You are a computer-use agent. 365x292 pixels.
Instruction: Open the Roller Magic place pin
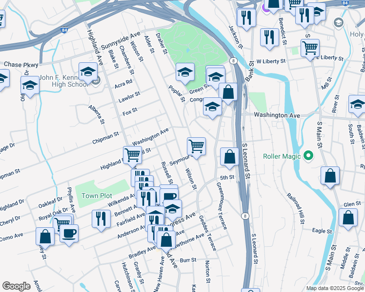(308, 156)
